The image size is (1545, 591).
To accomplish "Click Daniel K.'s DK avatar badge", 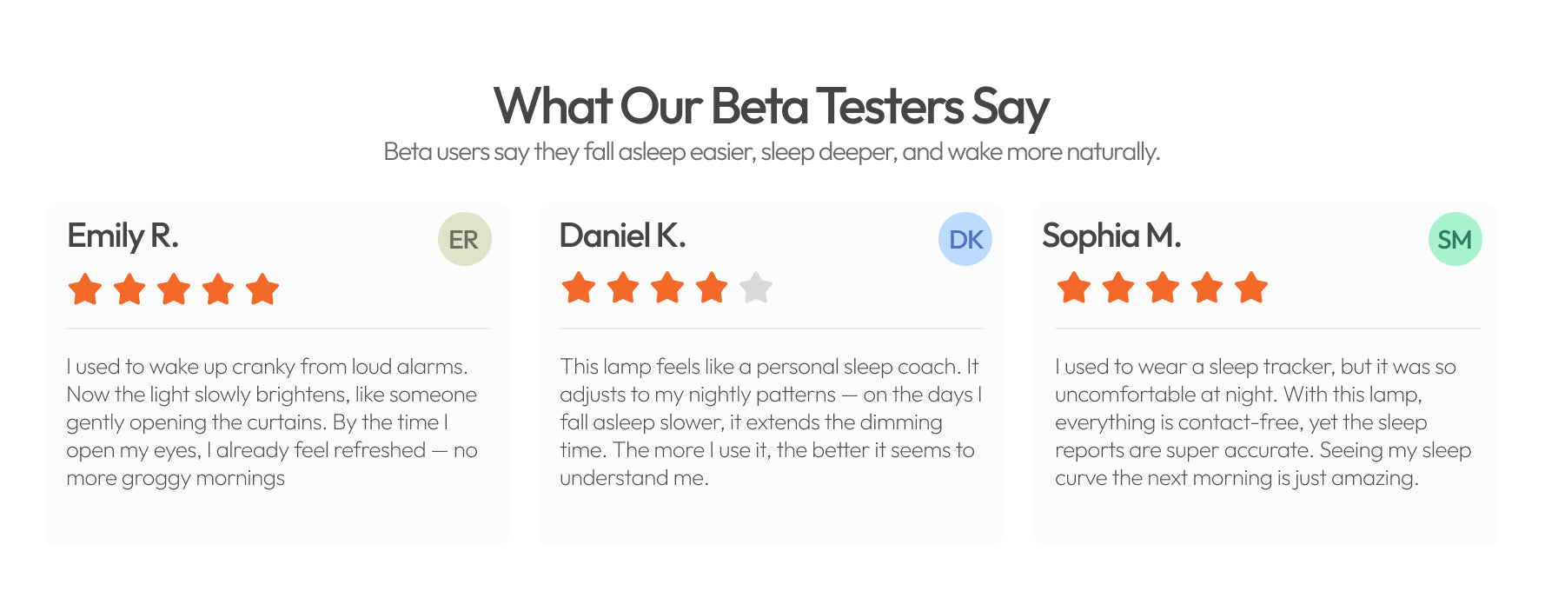I will (965, 239).
